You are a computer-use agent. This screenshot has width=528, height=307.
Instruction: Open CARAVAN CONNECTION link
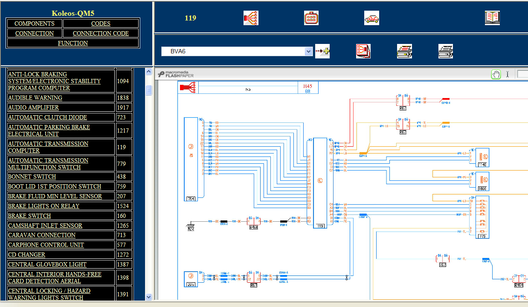coord(42,235)
